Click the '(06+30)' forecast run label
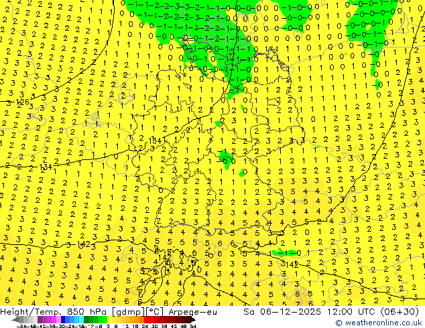Viewport: 425px width, 328px height. pyautogui.click(x=400, y=312)
